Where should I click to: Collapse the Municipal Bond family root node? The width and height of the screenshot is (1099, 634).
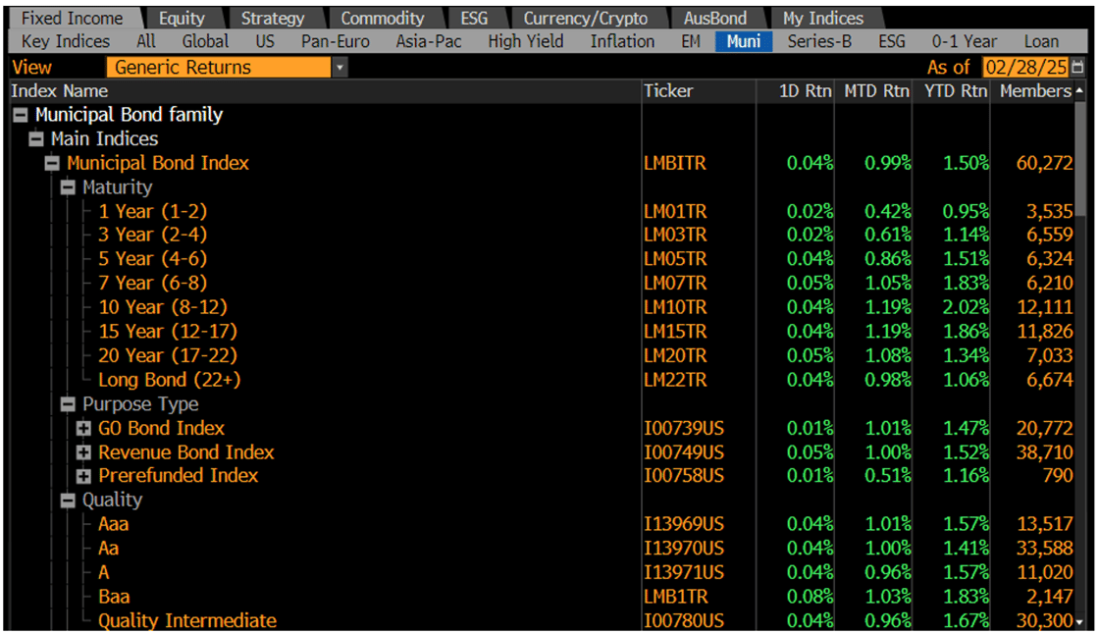click(x=20, y=114)
